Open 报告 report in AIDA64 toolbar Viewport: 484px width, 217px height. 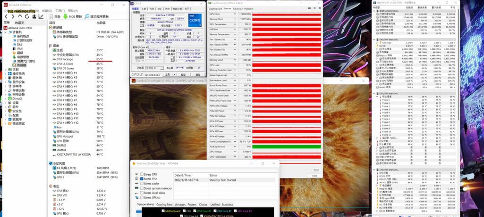click(x=55, y=16)
